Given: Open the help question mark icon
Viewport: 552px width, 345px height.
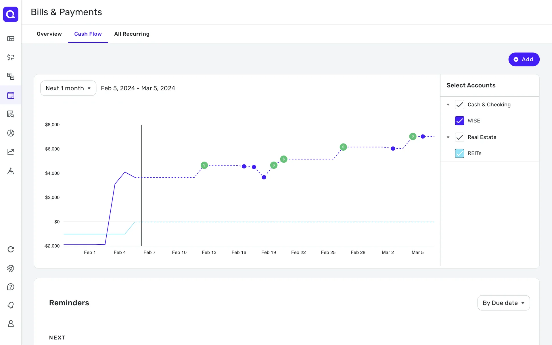Looking at the screenshot, I should pyautogui.click(x=11, y=287).
